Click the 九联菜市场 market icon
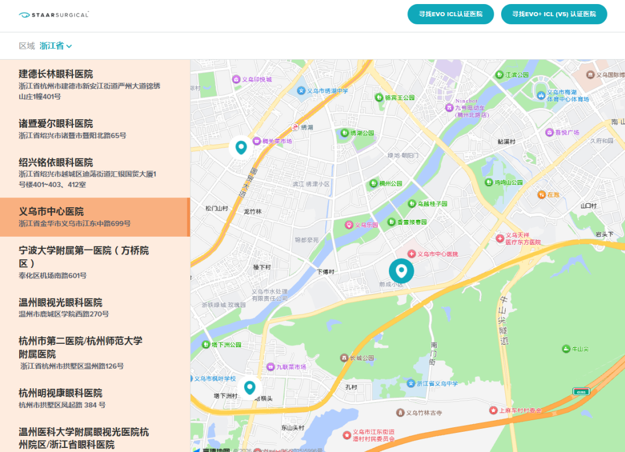 (271, 367)
